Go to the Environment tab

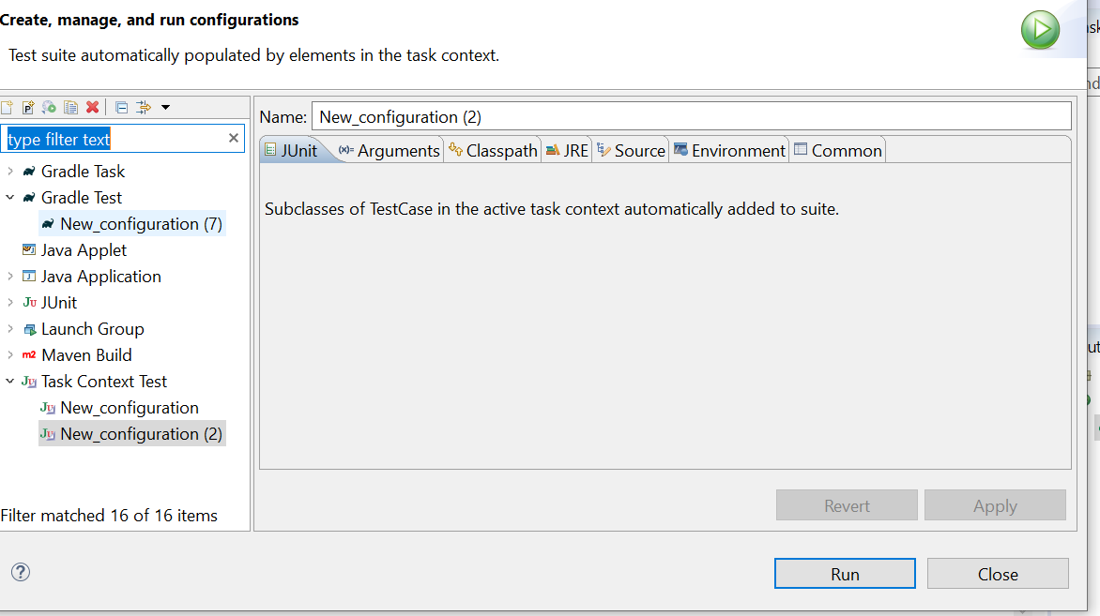click(729, 151)
